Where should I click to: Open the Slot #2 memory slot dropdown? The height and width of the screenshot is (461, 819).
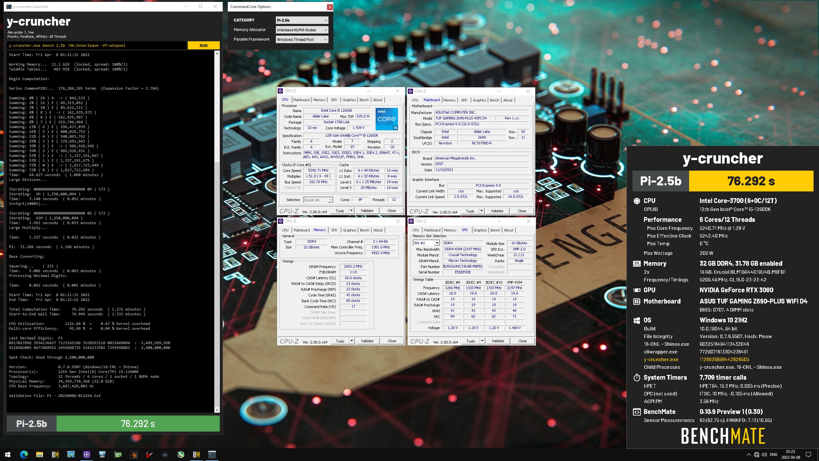click(x=426, y=243)
